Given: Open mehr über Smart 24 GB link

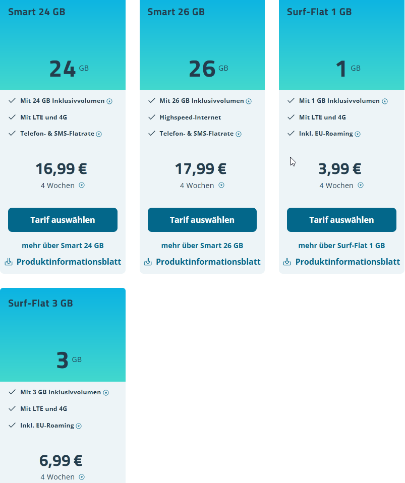Looking at the screenshot, I should pyautogui.click(x=63, y=246).
